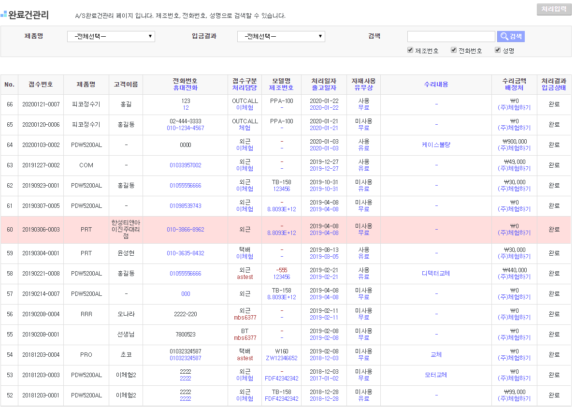Screen dimensions: 576x409
Task: Open the 제품명 dropdown
Action: [111, 36]
